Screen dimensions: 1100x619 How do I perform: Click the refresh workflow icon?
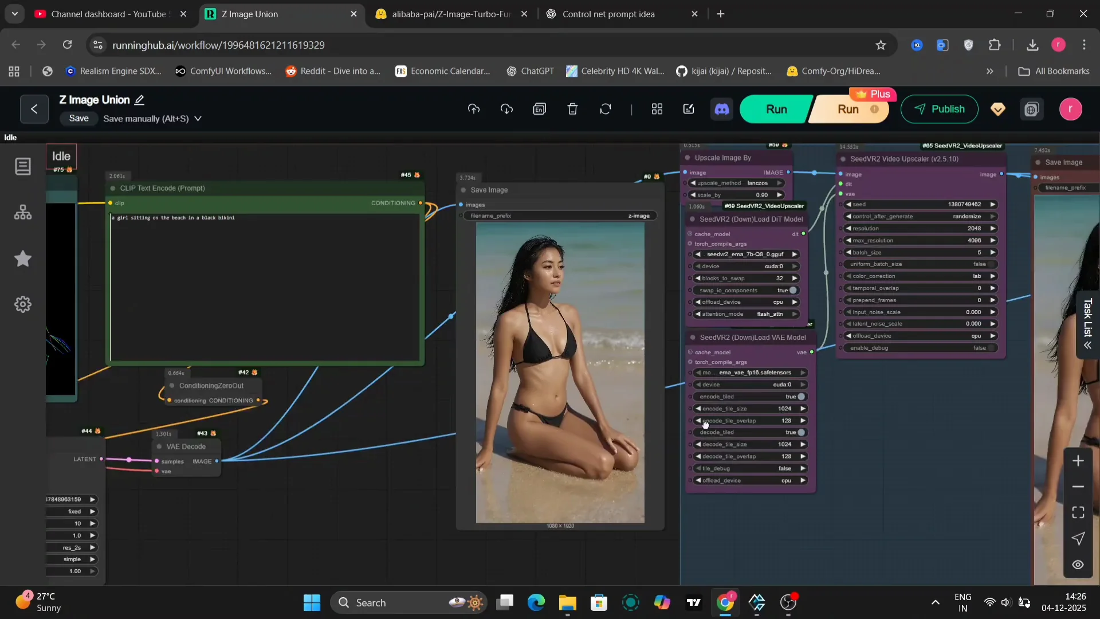606,109
